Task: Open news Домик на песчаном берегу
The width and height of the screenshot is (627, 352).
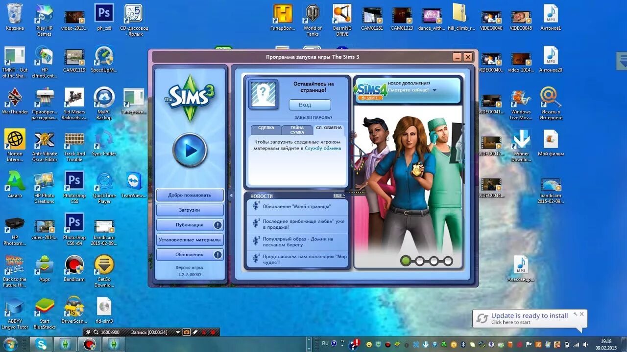Action: [x=297, y=242]
